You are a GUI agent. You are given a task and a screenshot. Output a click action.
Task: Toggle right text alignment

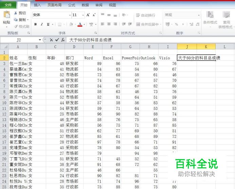pos(115,24)
